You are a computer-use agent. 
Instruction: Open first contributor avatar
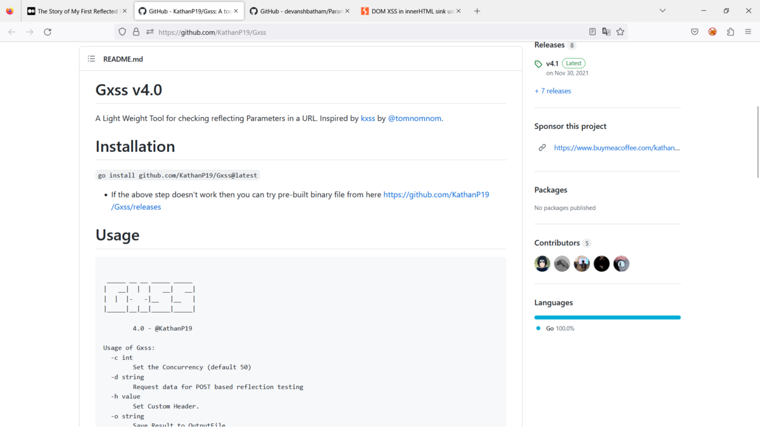coord(542,264)
